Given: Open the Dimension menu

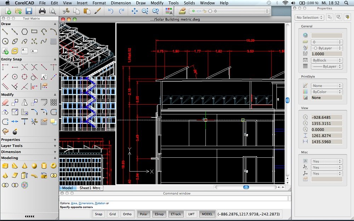Looking at the screenshot, I should 121,3.
